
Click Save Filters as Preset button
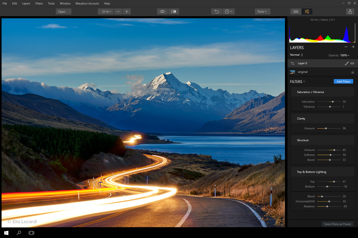click(x=337, y=224)
